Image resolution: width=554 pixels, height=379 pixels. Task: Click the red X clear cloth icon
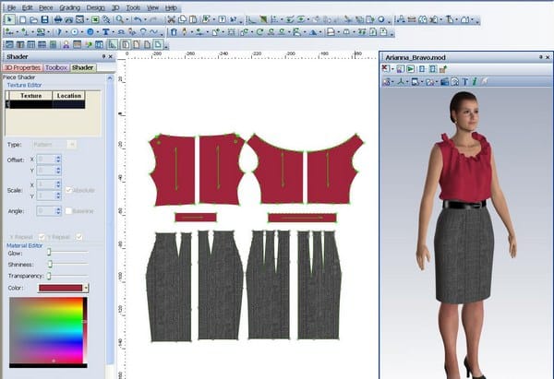(386, 69)
